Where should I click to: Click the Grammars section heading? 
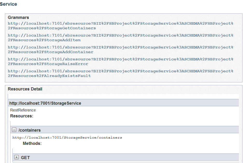pos(18,17)
